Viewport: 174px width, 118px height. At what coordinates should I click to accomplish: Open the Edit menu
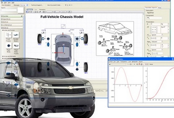click(5, 2)
